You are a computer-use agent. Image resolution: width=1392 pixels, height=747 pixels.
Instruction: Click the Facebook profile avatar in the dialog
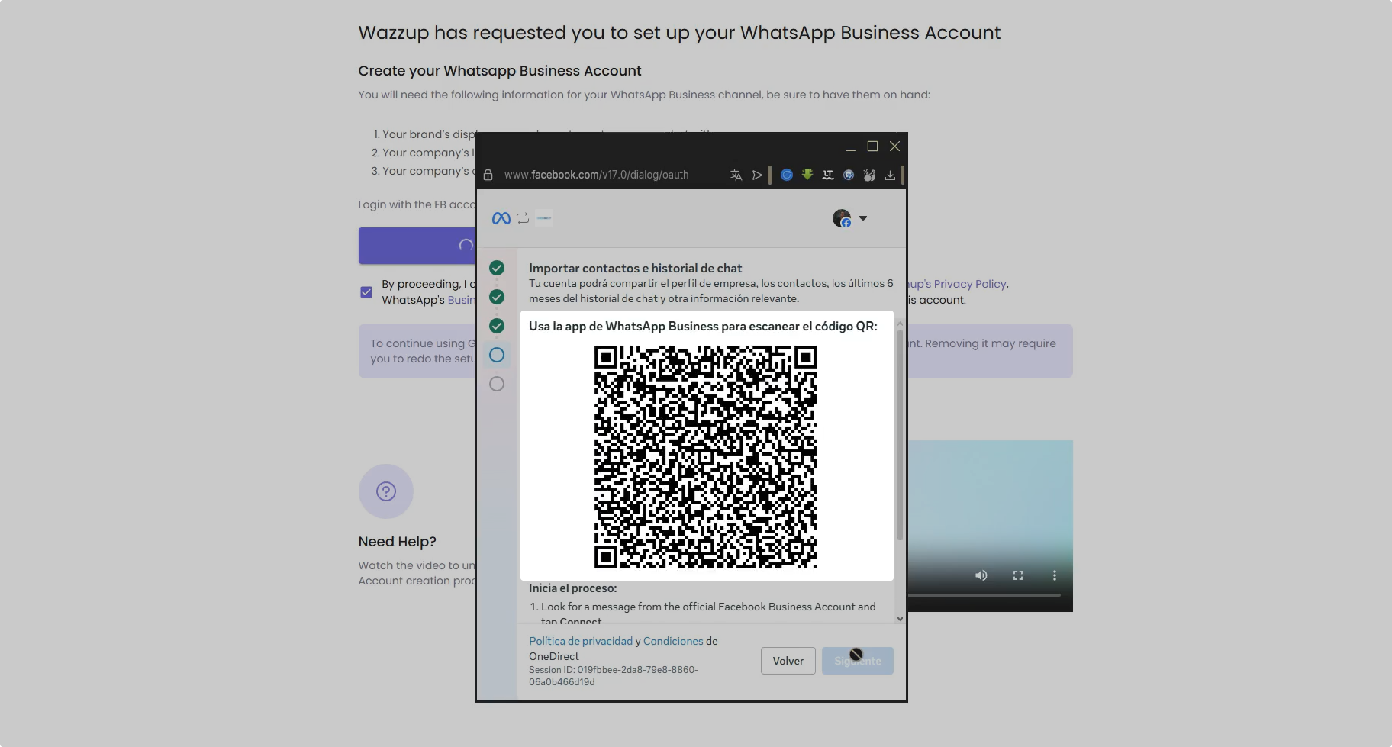coord(842,218)
